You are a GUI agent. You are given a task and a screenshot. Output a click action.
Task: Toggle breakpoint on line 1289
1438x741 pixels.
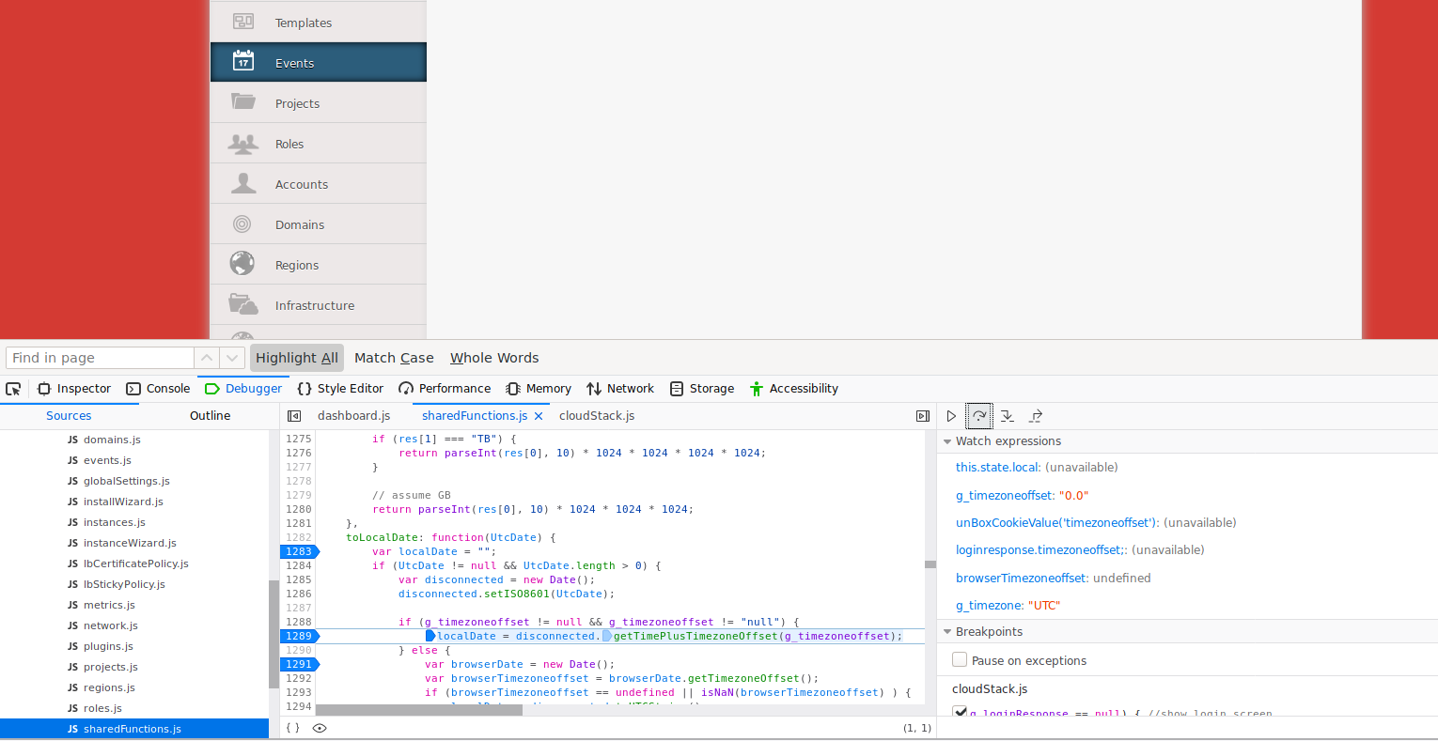point(299,637)
